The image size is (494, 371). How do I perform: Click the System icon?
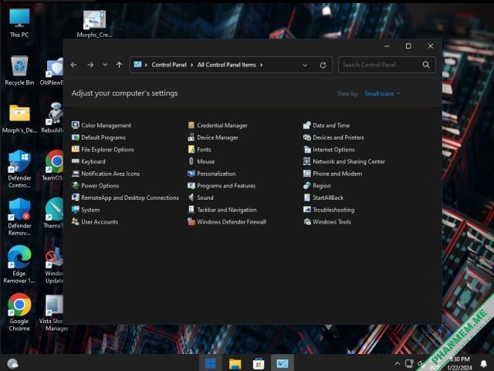76,210
